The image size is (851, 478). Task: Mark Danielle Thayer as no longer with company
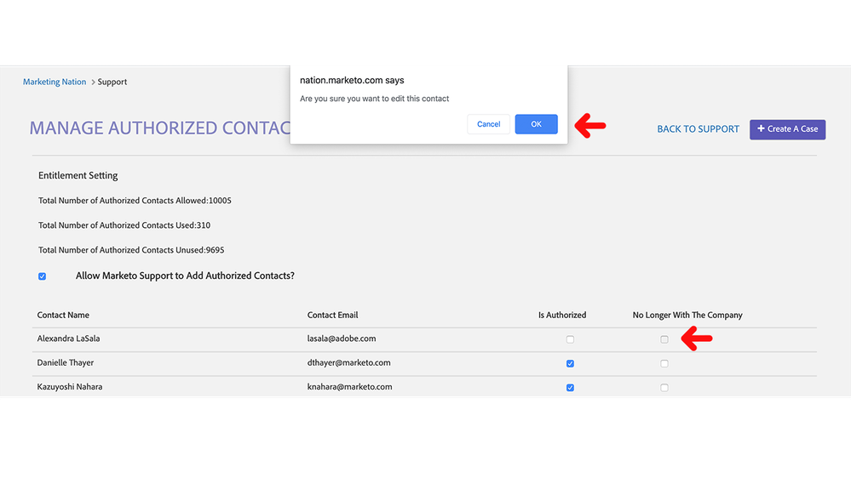tap(664, 363)
